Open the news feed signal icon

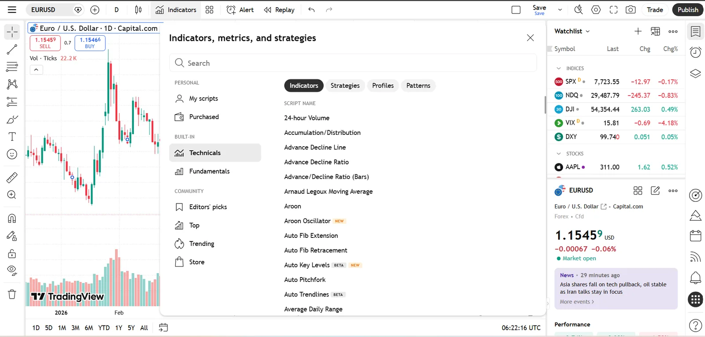(x=695, y=257)
